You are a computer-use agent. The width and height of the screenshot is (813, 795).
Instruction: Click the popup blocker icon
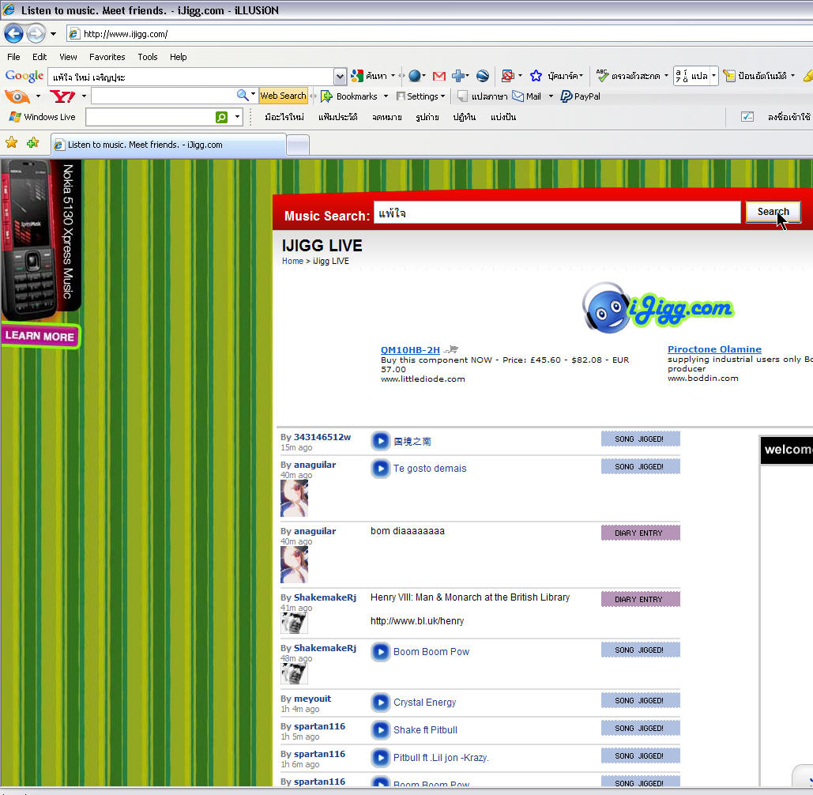click(507, 76)
